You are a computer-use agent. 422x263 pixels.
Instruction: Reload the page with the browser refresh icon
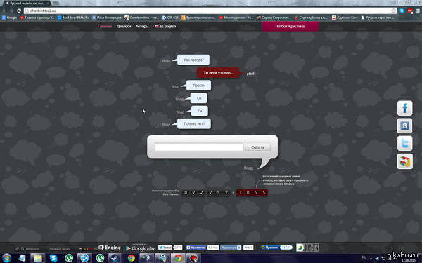[18, 11]
